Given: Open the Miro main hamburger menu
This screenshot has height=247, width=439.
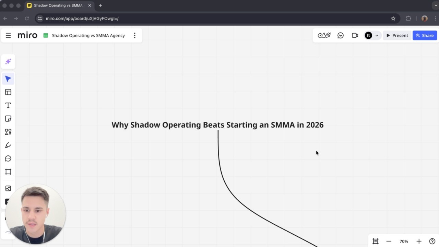Looking at the screenshot, I should pos(8,35).
